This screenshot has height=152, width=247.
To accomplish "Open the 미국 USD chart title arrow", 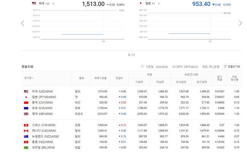I will pyautogui.click(x=53, y=3).
